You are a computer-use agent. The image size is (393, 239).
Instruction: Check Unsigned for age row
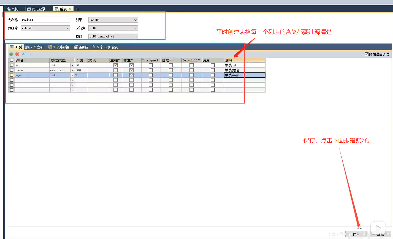click(x=151, y=75)
